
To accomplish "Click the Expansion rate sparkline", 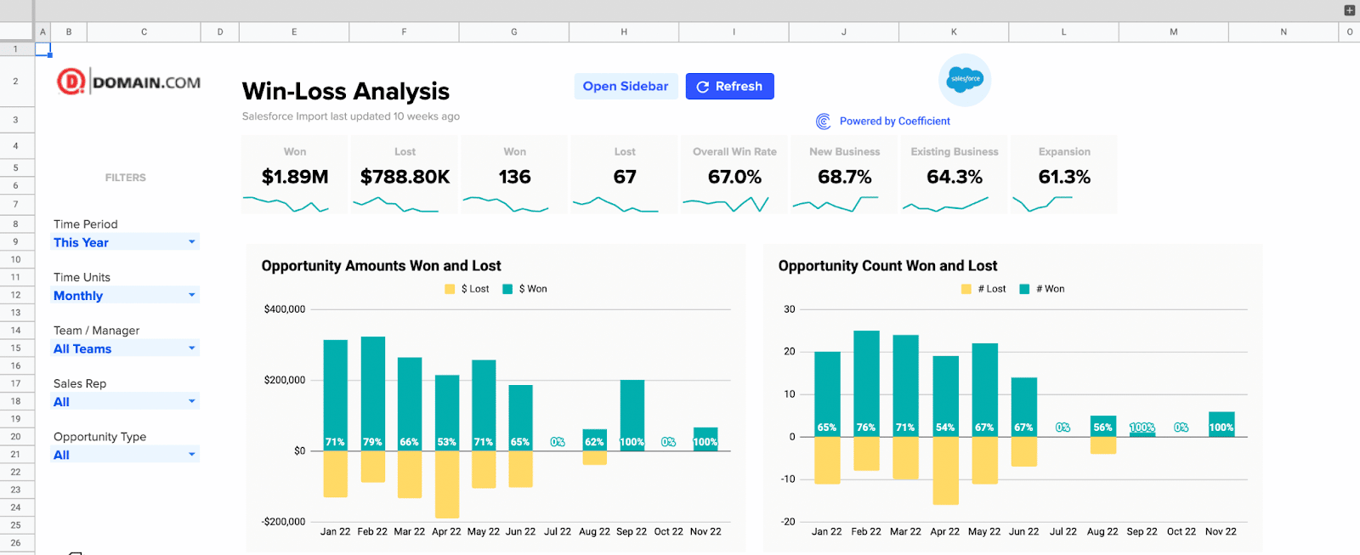I will [1042, 204].
